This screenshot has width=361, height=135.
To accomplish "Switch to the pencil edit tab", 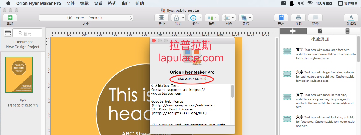I will [x=320, y=31].
